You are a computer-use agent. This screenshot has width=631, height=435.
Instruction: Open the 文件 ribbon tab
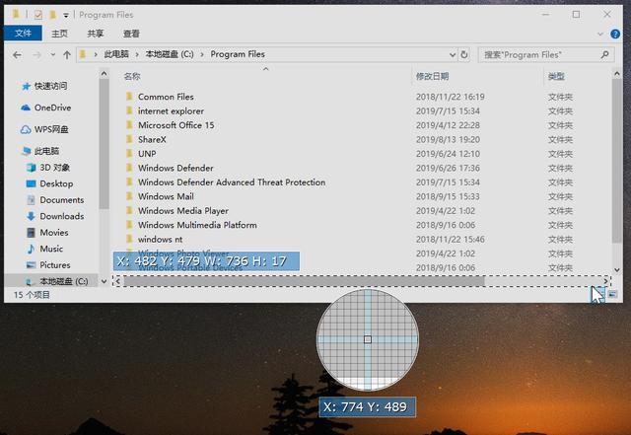[23, 33]
